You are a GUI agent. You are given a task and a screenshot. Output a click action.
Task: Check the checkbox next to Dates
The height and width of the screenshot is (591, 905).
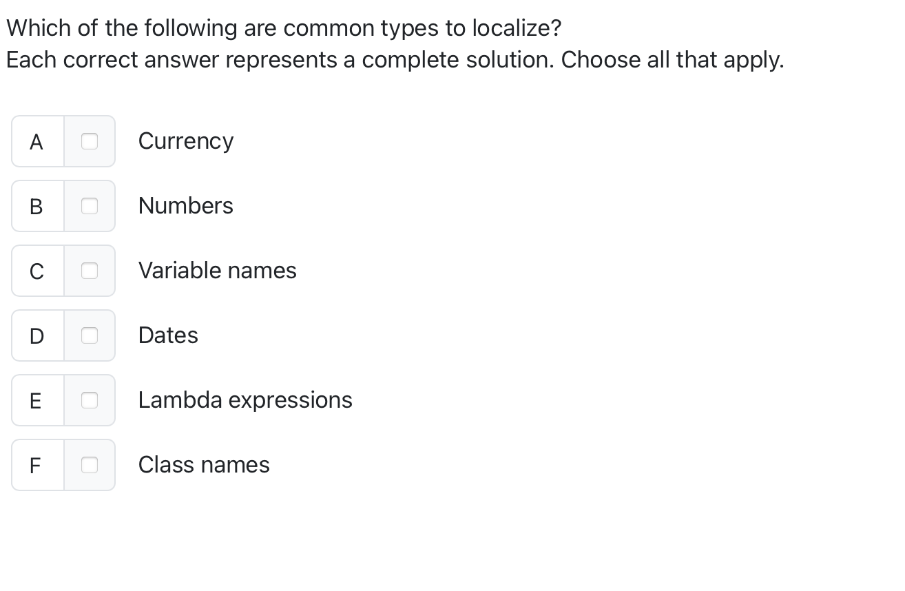pos(90,335)
